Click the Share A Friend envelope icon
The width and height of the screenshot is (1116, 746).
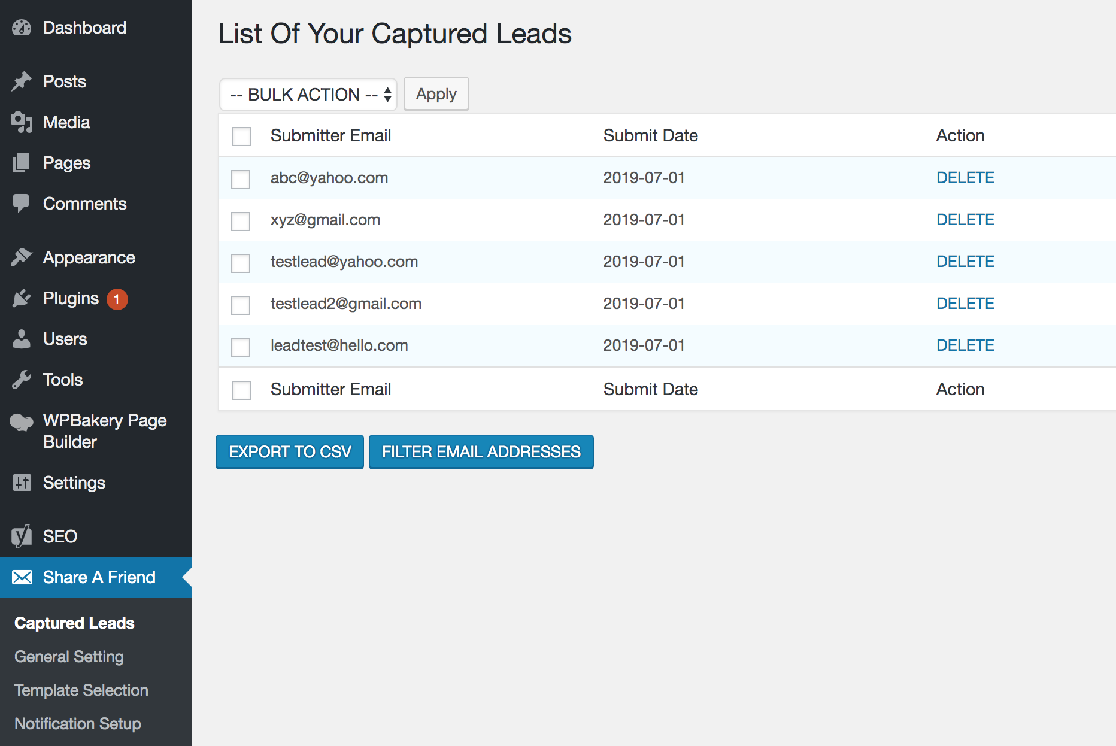[x=22, y=577]
